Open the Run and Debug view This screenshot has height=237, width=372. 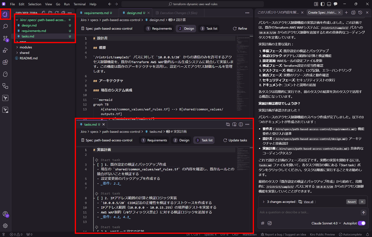coord(5,50)
